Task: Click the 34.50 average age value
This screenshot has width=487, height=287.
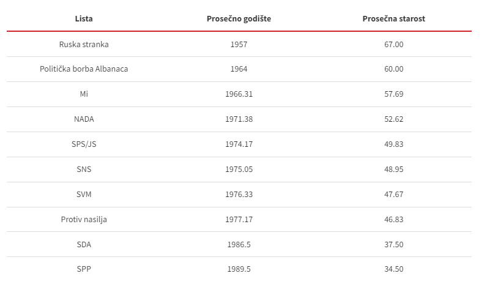Action: click(394, 269)
